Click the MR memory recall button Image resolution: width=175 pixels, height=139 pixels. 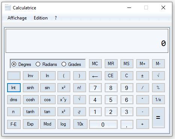pos(111,64)
